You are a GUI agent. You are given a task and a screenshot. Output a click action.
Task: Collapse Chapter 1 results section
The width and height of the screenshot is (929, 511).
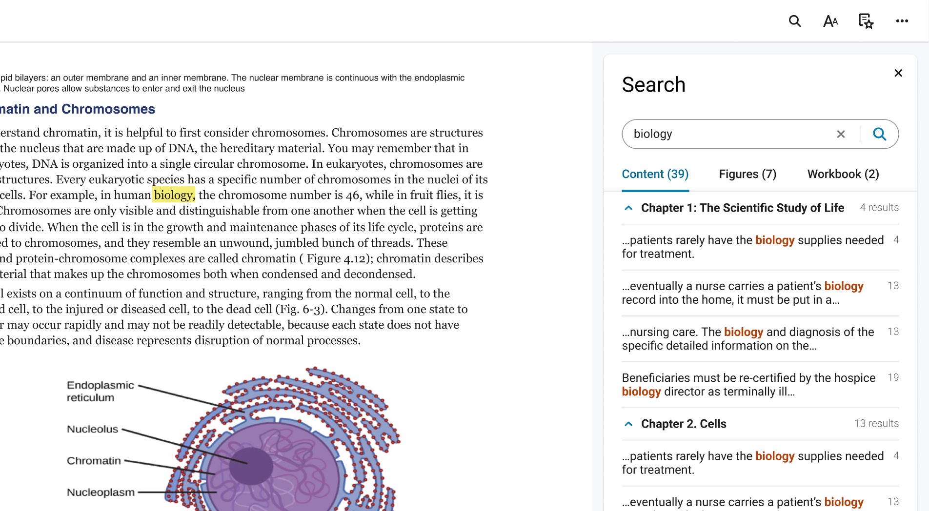pyautogui.click(x=629, y=208)
